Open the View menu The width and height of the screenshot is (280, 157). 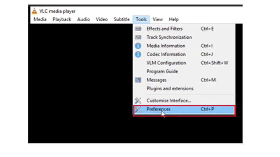[x=158, y=20]
